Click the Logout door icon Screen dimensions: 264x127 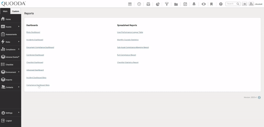pyautogui.click(x=3, y=121)
